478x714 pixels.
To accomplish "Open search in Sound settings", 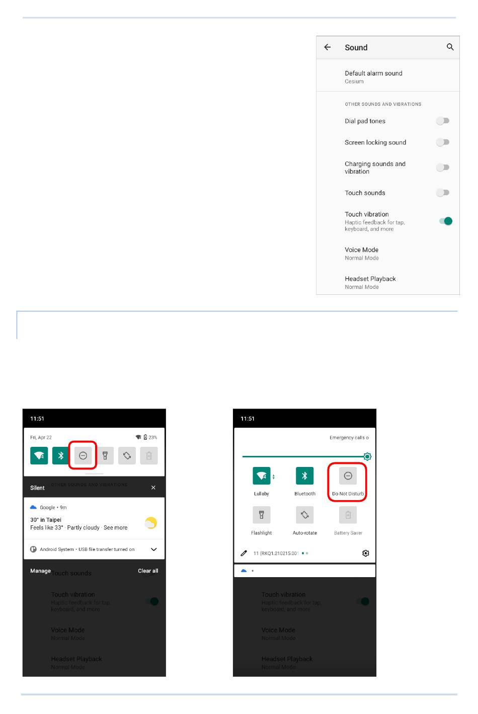I will 450,47.
